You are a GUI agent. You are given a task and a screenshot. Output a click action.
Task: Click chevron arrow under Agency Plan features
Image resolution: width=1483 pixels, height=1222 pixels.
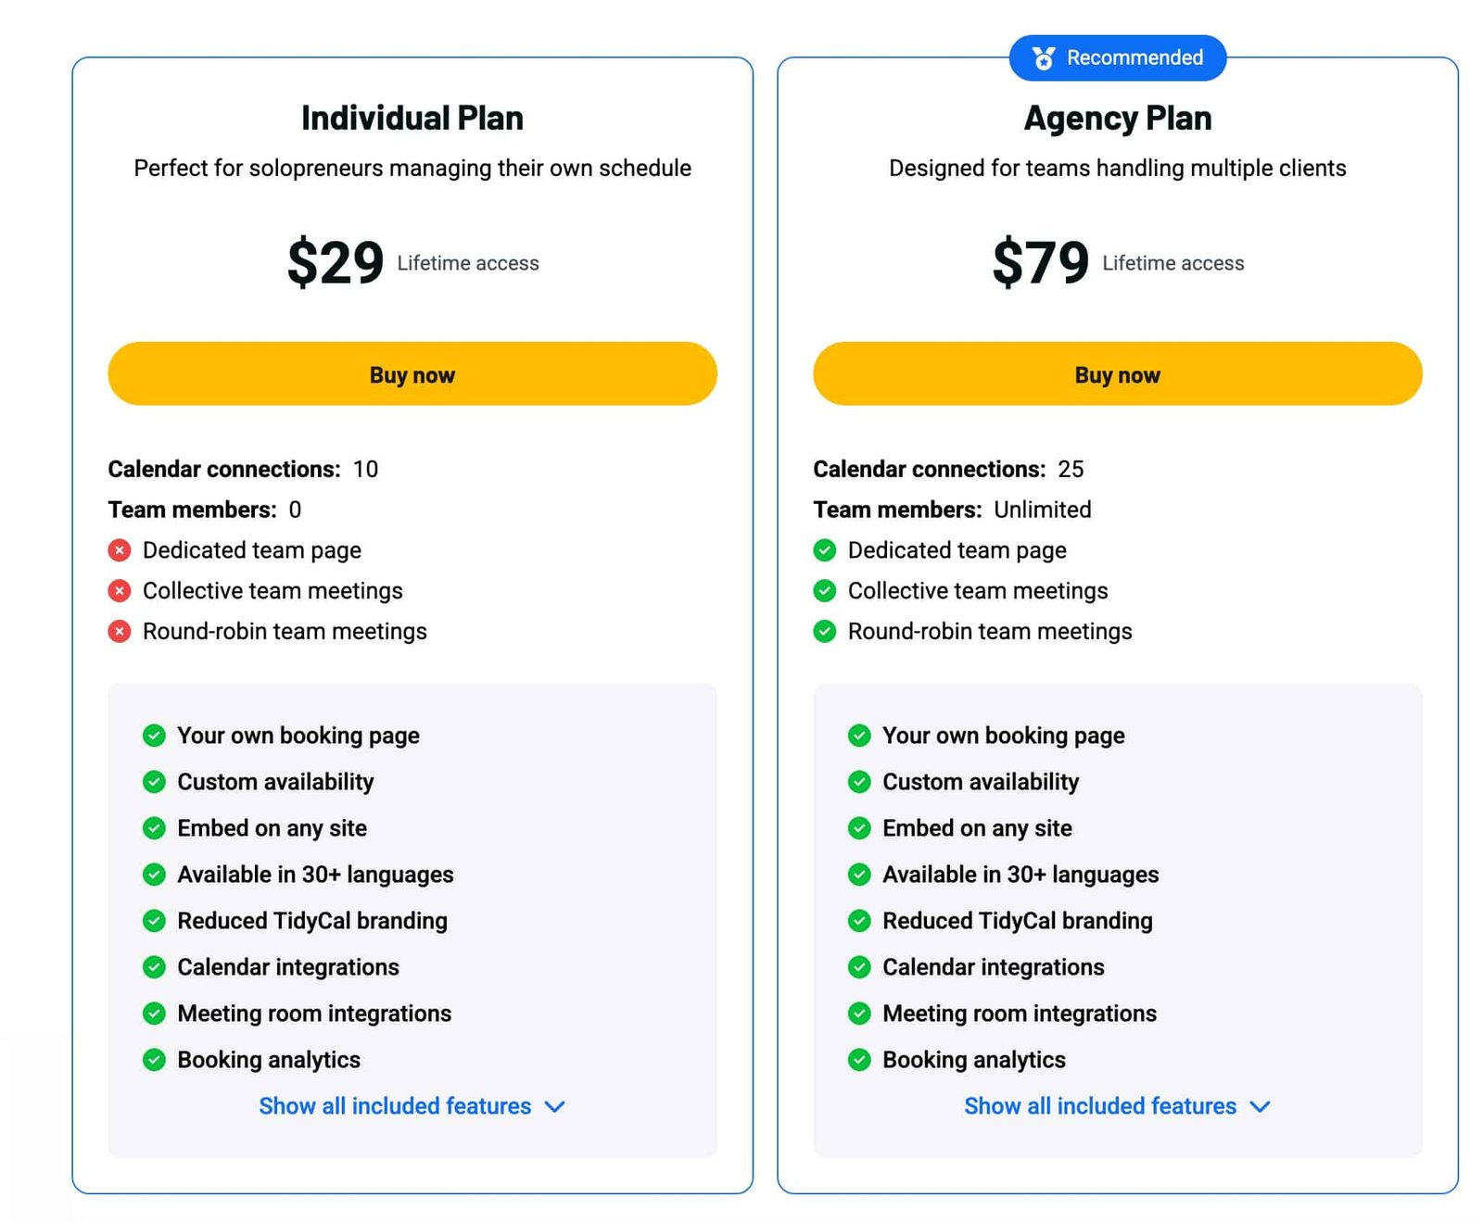(x=1261, y=1107)
